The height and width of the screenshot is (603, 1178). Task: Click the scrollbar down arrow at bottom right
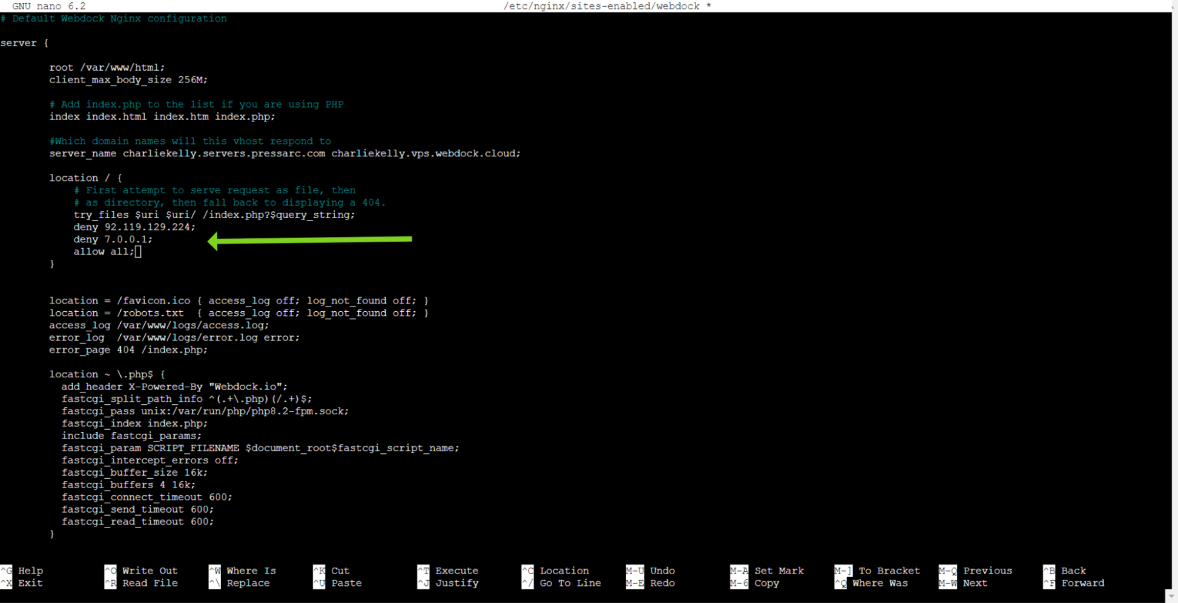1172,596
